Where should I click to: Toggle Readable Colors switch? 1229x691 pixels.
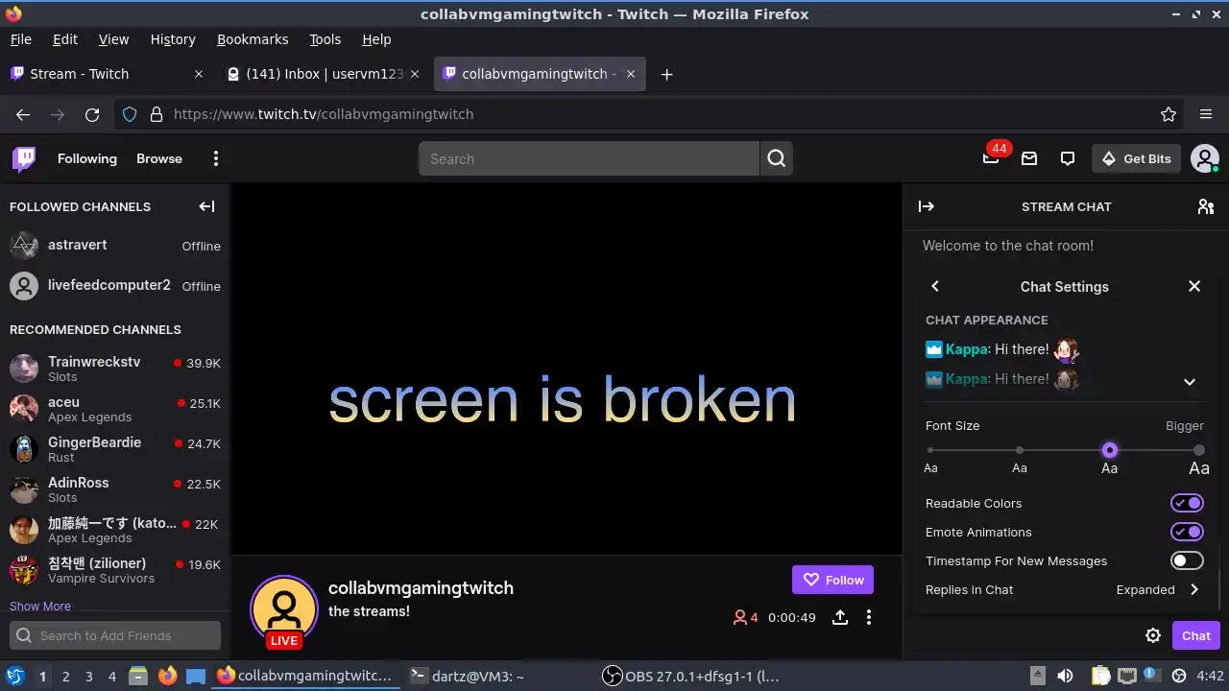(1187, 503)
